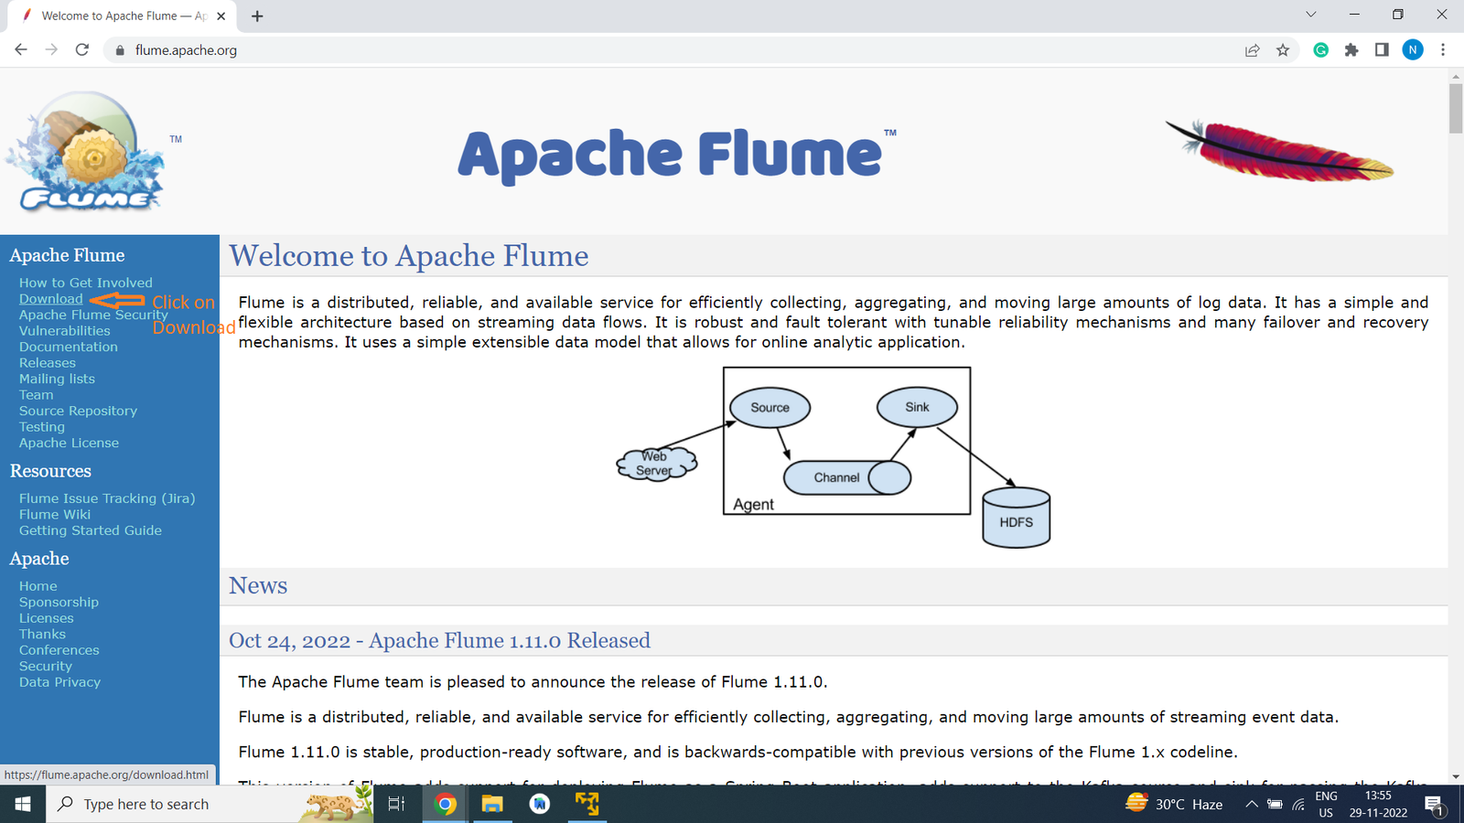Toggle the browser side panel icon
Image resolution: width=1464 pixels, height=823 pixels.
[x=1382, y=50]
